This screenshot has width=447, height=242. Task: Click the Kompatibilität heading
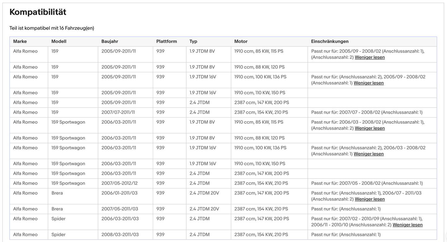38,12
